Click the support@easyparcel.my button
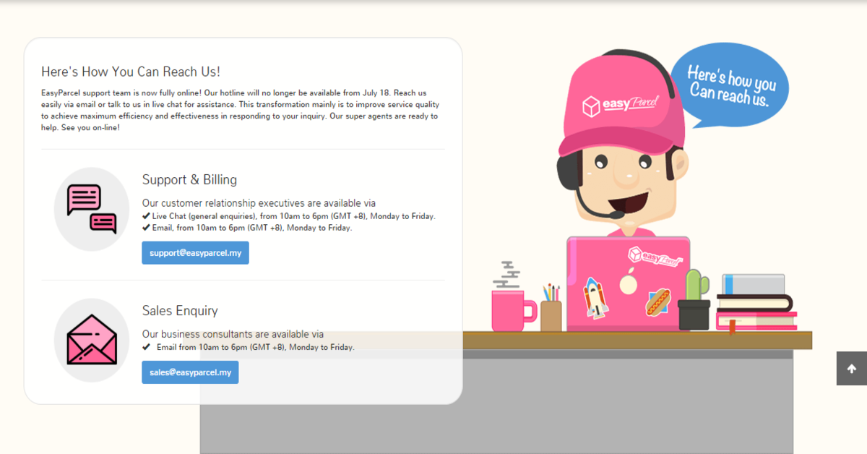Viewport: 867px width, 454px height. point(195,253)
